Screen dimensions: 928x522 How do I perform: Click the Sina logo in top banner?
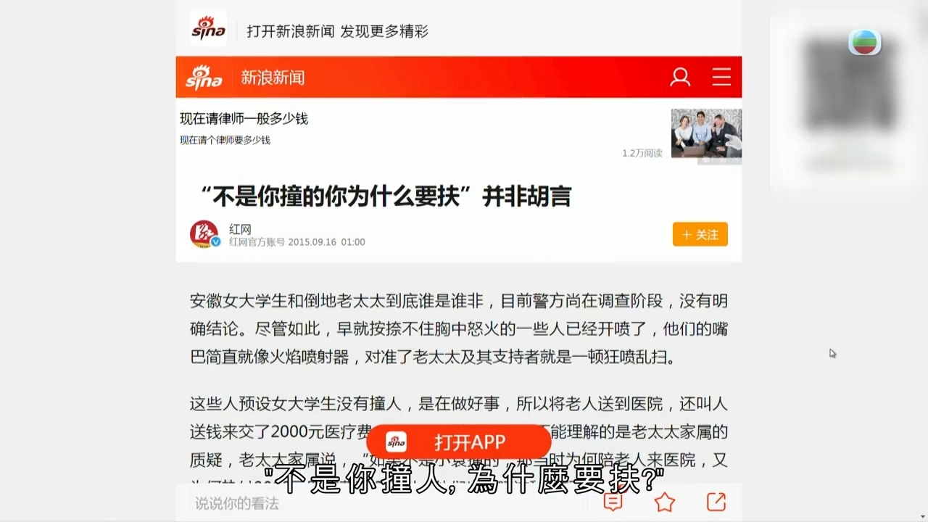(x=209, y=29)
